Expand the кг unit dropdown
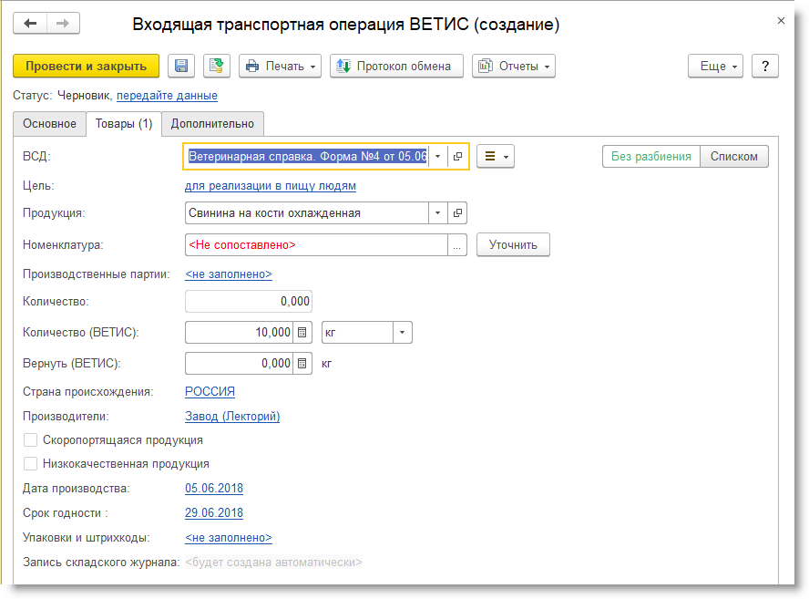 point(403,333)
